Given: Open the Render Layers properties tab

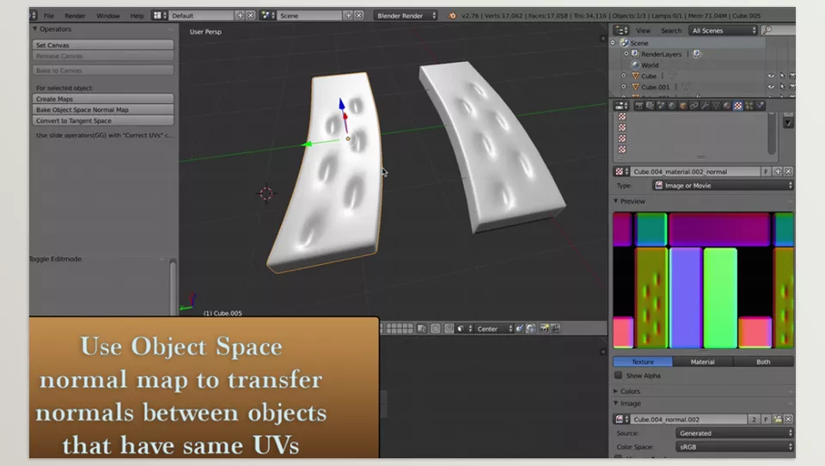Looking at the screenshot, I should 650,106.
